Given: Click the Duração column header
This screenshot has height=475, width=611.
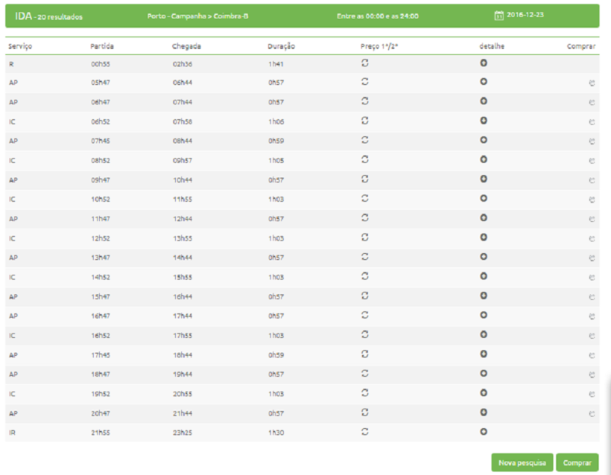Looking at the screenshot, I should [x=281, y=46].
